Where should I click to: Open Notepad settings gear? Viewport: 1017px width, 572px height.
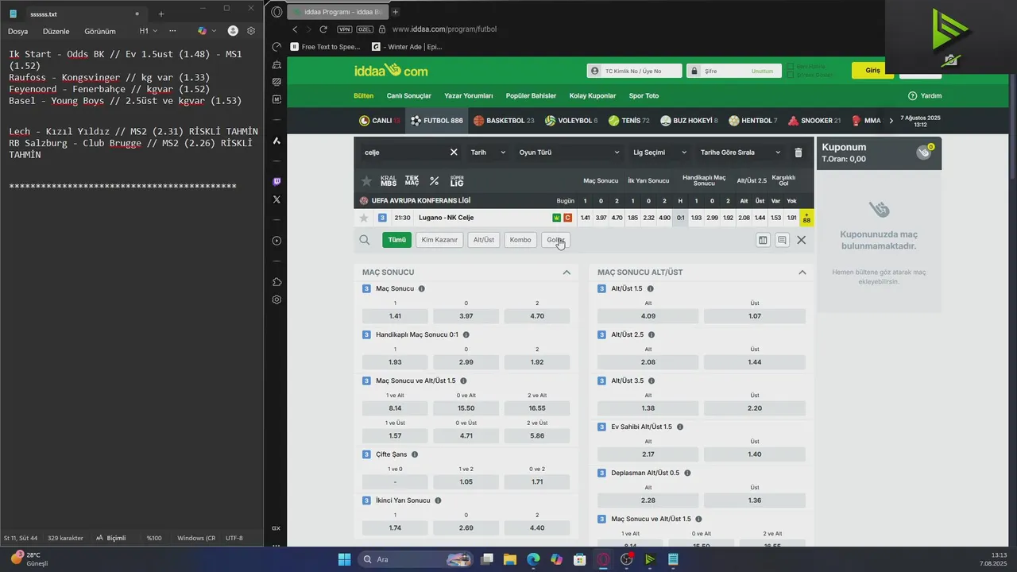pos(251,31)
